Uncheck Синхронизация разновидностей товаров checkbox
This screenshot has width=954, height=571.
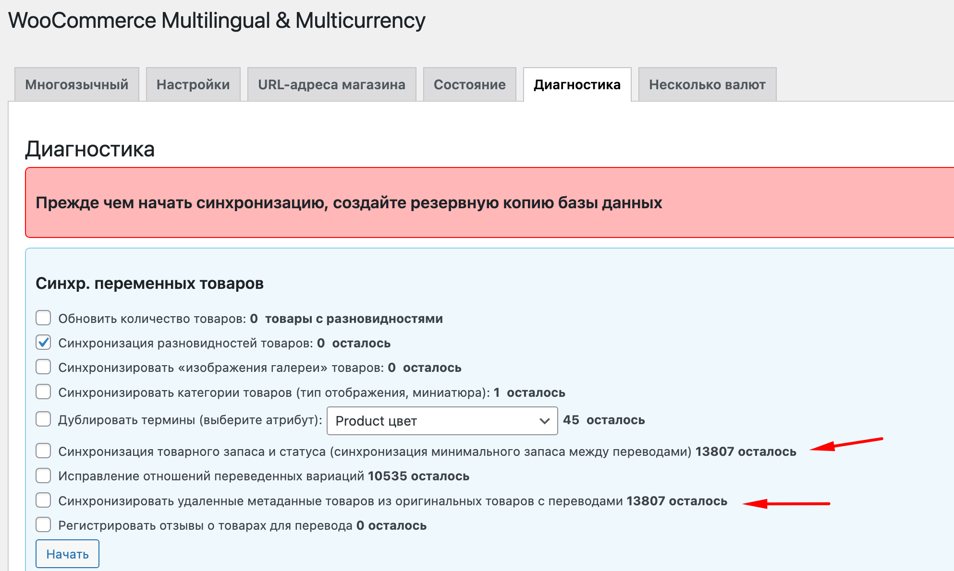43,342
